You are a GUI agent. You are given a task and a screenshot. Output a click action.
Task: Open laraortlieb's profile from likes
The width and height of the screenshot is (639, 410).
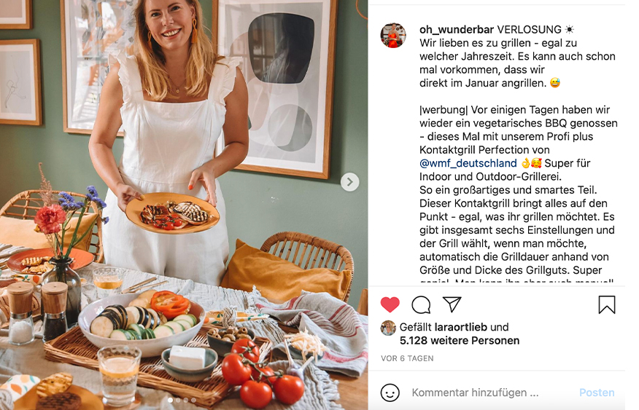[x=460, y=327]
